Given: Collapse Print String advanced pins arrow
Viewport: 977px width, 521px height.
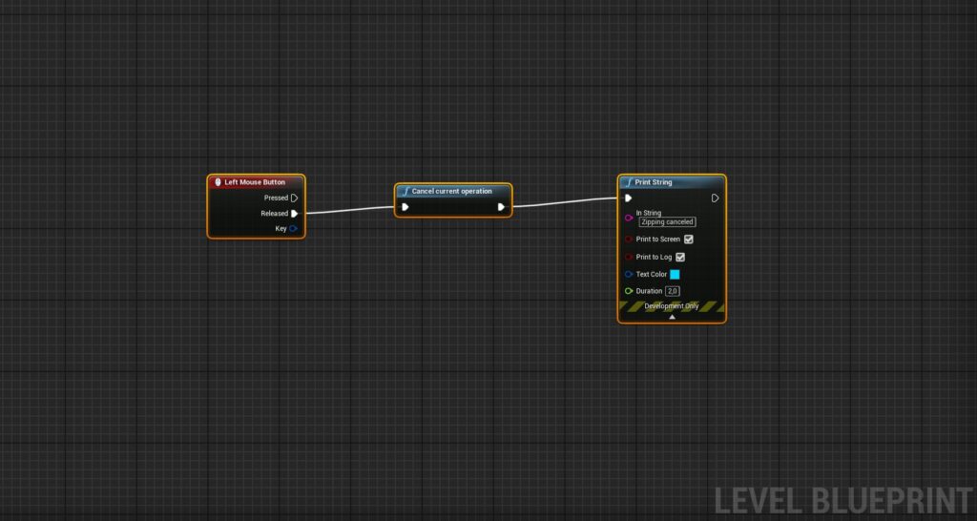Looking at the screenshot, I should [x=672, y=317].
